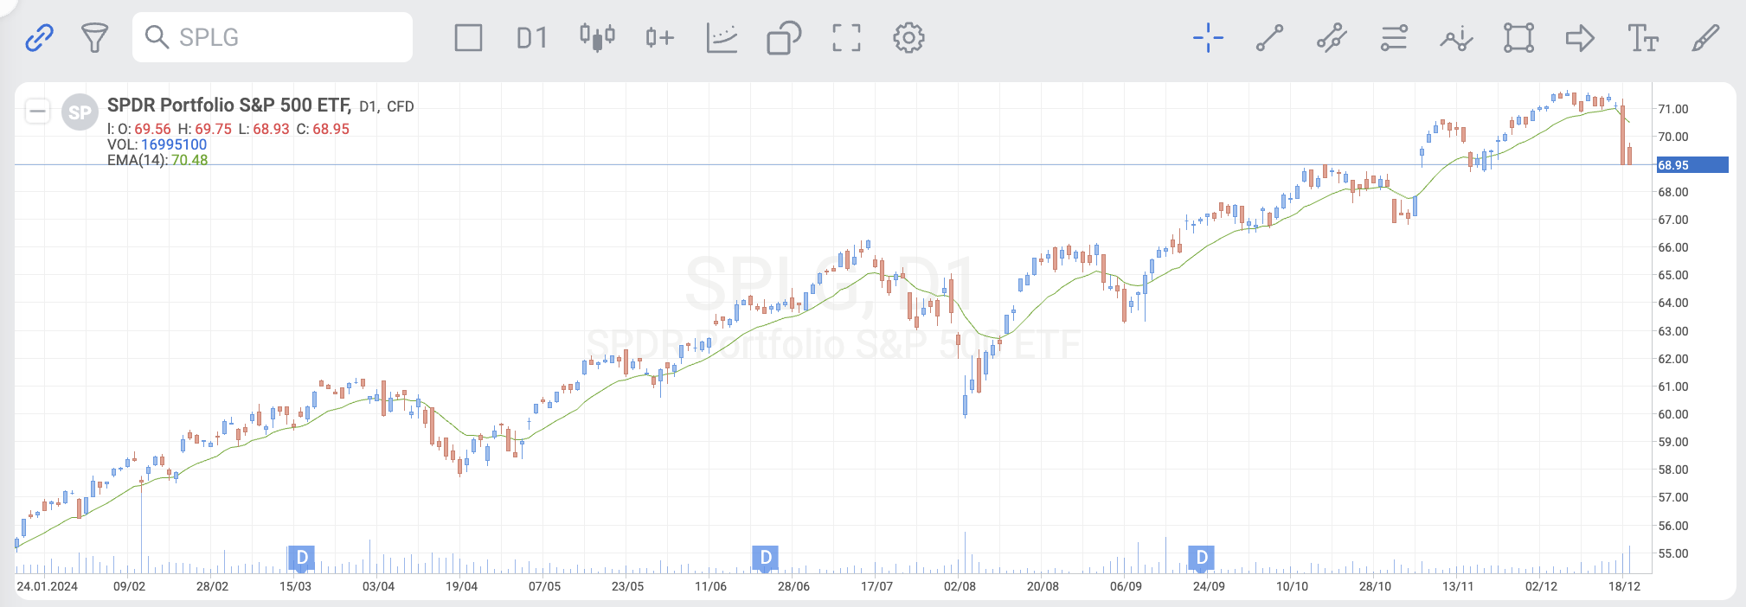
Task: Click the VOL 16995100 label
Action: 157,144
